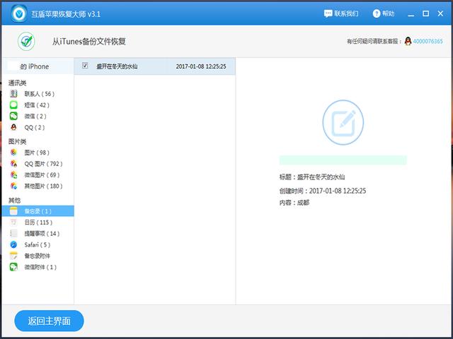Select the 备忘录 notes icon

point(13,211)
